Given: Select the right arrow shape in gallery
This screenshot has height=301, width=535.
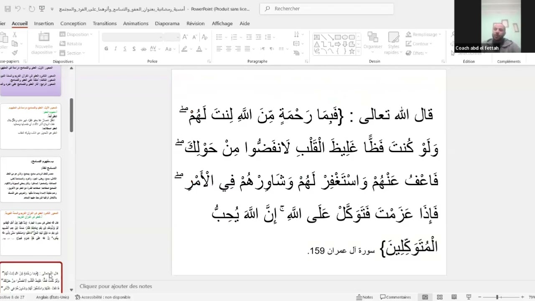Looking at the screenshot, I should click(337, 44).
